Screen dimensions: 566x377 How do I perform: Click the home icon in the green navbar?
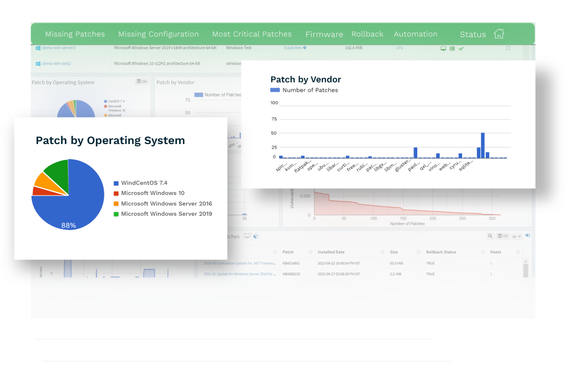pyautogui.click(x=499, y=34)
